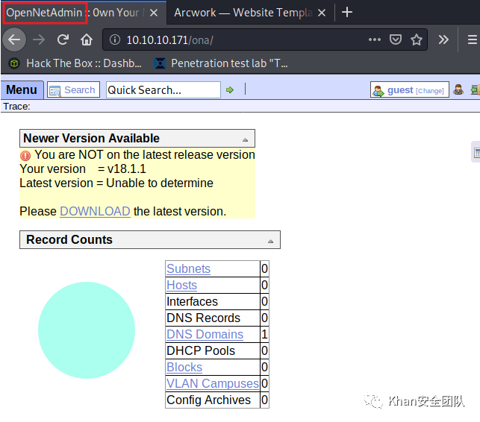Click the DOWNLOAD latest version link
Image resolution: width=480 pixels, height=422 pixels.
96,211
